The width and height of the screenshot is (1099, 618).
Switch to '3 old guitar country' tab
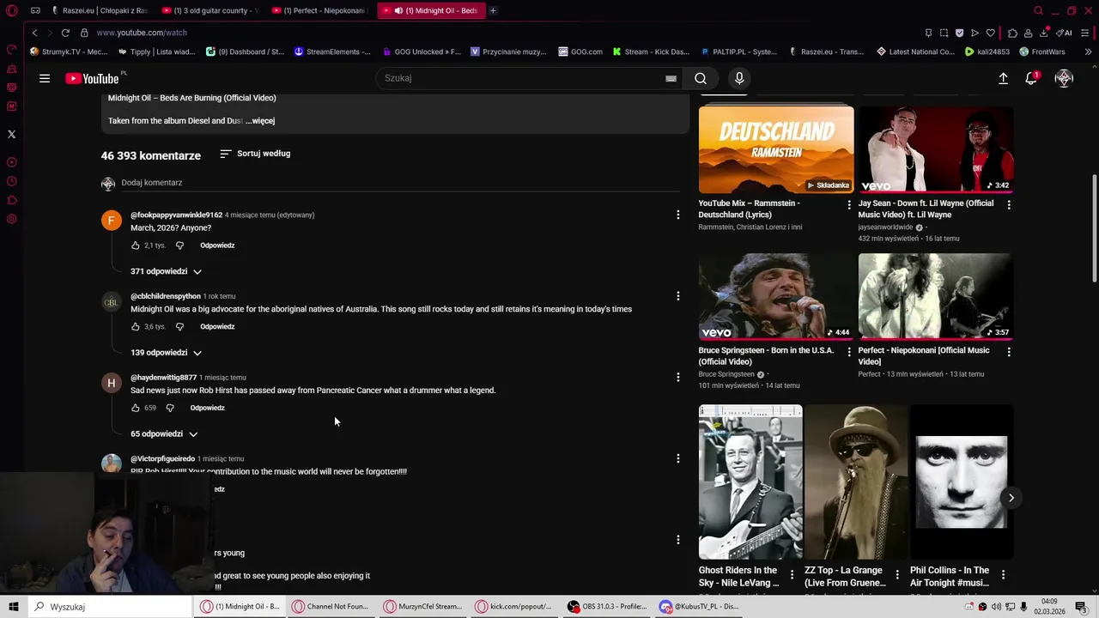click(209, 10)
